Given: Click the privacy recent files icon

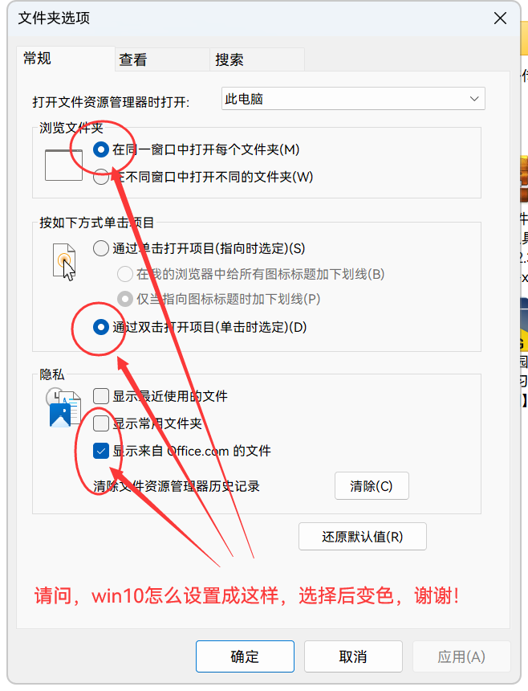Looking at the screenshot, I should 63,407.
